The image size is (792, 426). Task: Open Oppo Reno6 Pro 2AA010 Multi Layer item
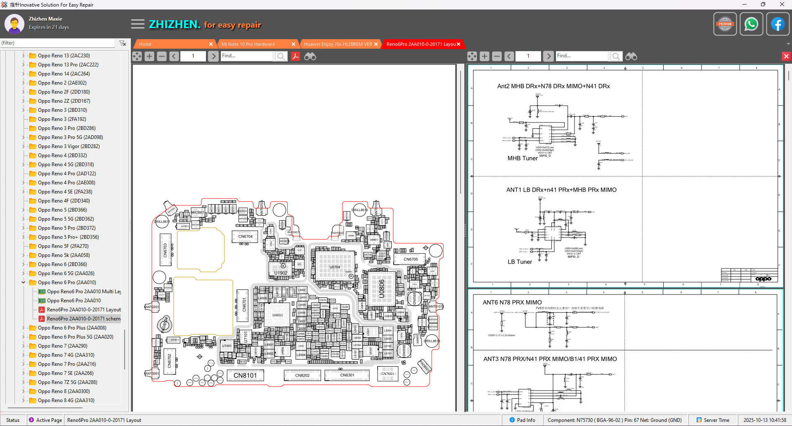point(80,292)
